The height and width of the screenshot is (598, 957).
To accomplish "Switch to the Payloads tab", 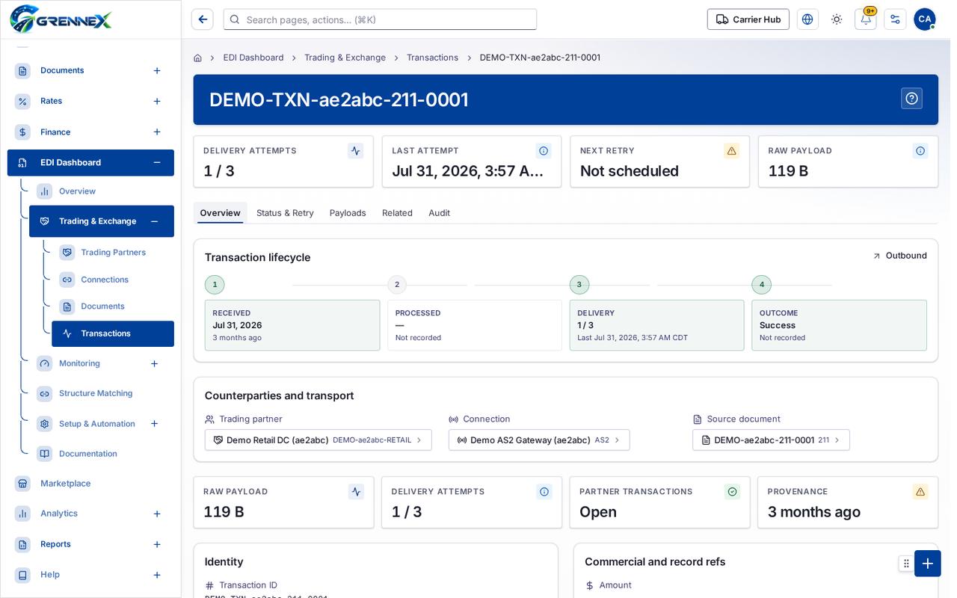I will click(x=348, y=213).
